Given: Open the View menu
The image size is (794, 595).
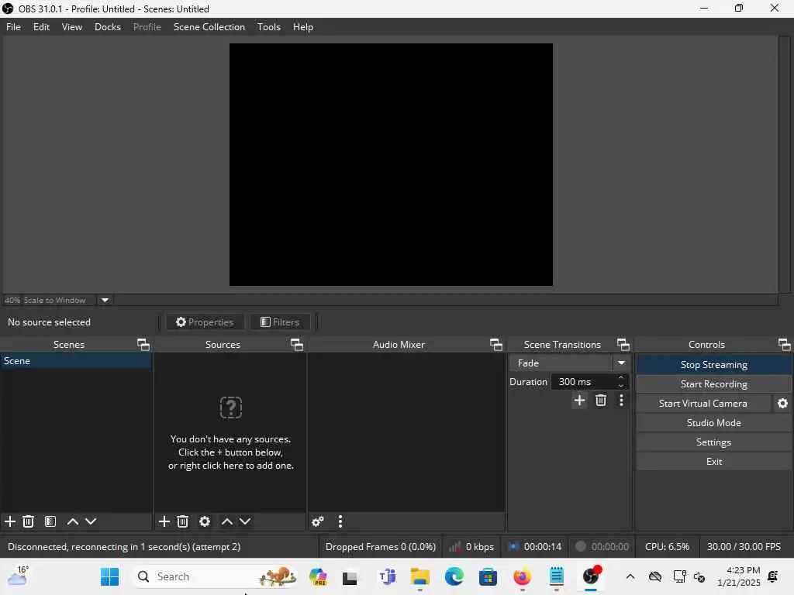Looking at the screenshot, I should pos(72,27).
